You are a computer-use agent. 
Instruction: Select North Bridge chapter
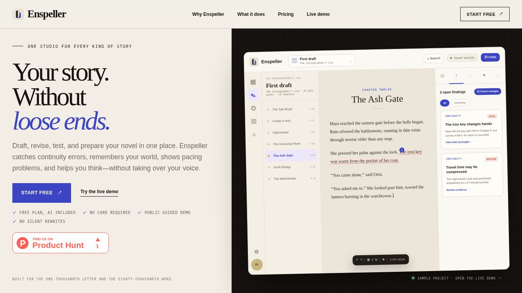292,167
